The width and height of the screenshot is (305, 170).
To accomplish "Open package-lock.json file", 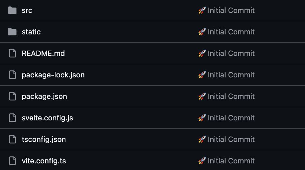I will pos(53,75).
